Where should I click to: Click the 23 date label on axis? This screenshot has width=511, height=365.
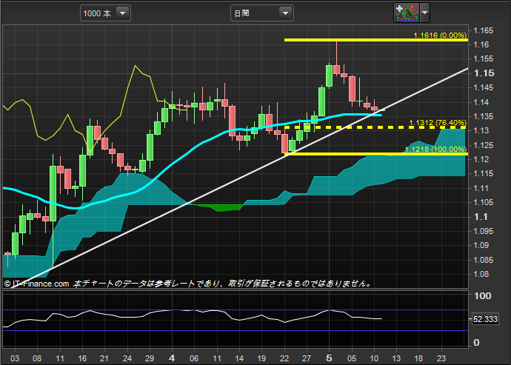[441, 358]
